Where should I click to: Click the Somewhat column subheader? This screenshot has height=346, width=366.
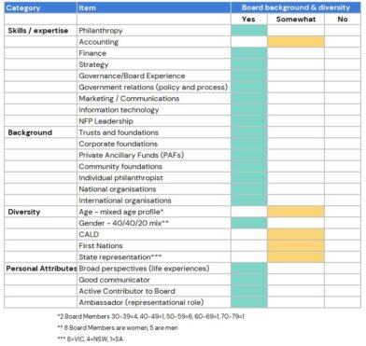(296, 20)
